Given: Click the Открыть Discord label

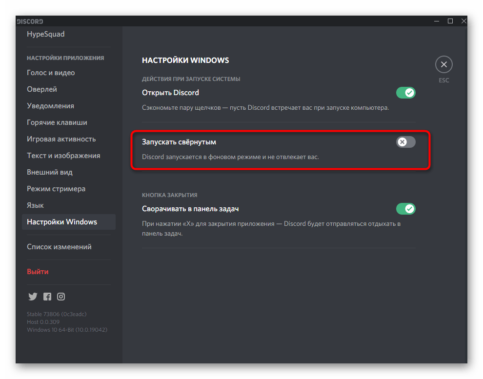Looking at the screenshot, I should [x=170, y=93].
